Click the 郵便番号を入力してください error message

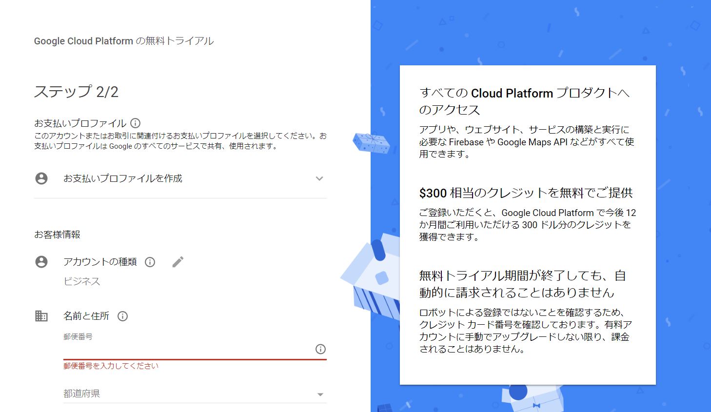111,366
